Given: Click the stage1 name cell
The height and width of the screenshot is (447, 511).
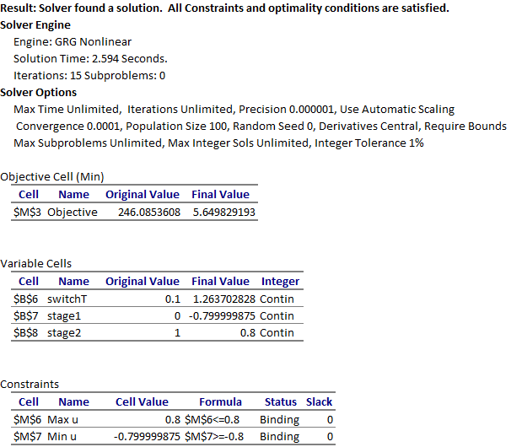Looking at the screenshot, I should click(x=64, y=316).
